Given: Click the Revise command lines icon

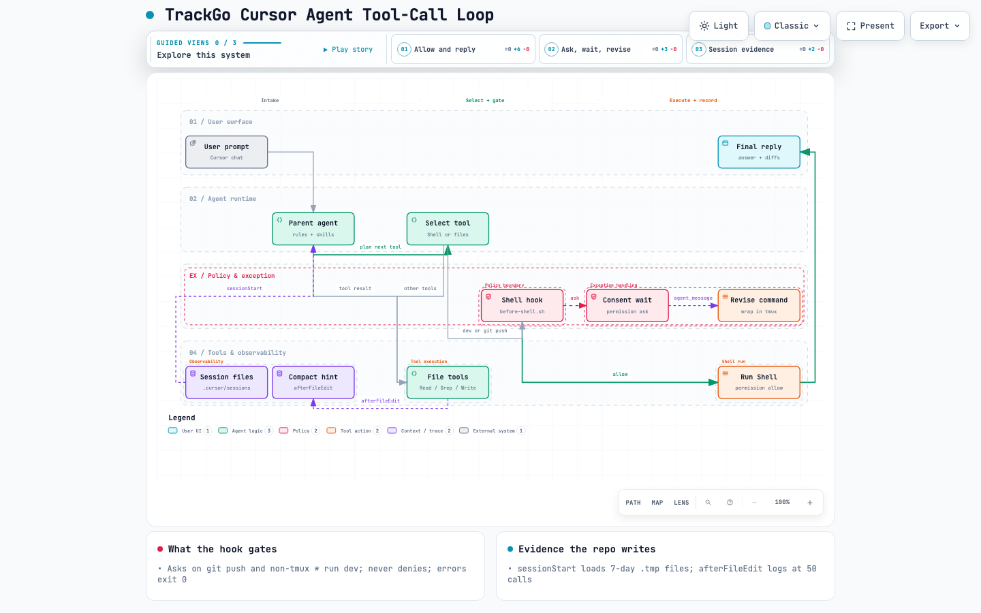Looking at the screenshot, I should pos(726,297).
